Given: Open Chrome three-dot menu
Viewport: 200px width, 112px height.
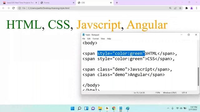Looking at the screenshot, I should (197, 8).
